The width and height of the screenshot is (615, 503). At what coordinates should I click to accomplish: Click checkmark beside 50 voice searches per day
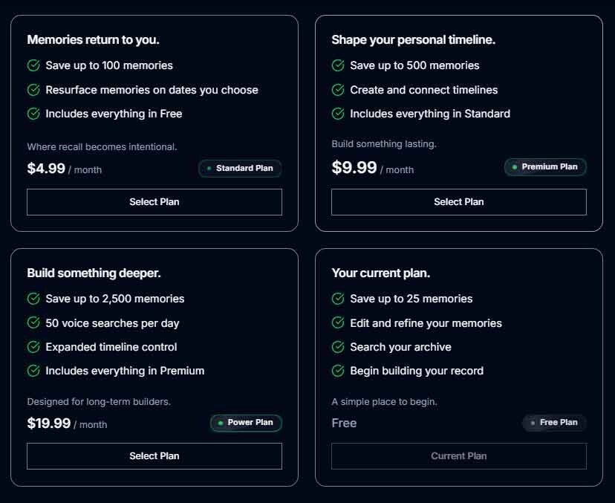point(33,323)
